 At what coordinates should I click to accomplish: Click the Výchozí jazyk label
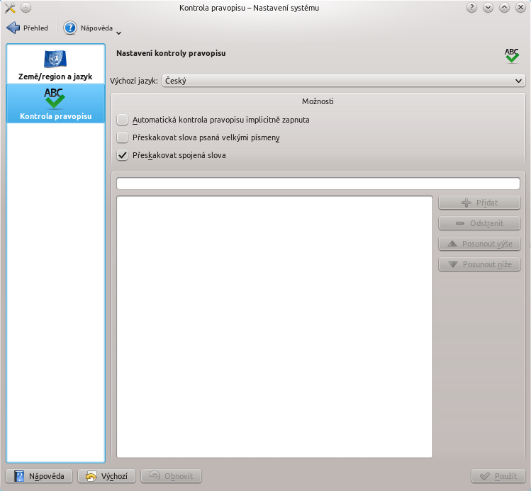(134, 81)
